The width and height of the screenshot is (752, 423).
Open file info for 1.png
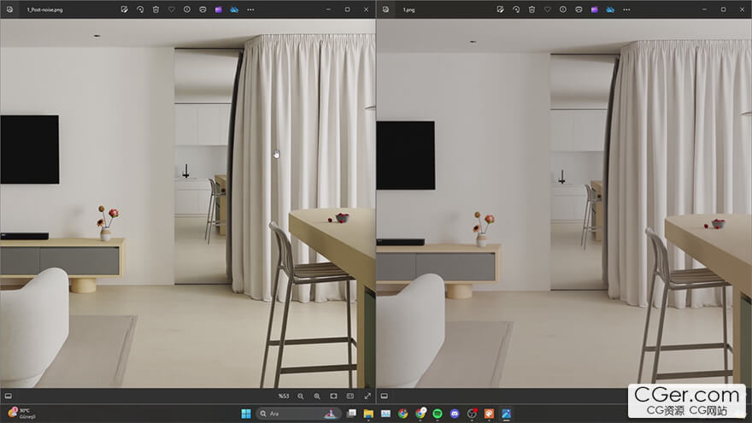[x=563, y=9]
